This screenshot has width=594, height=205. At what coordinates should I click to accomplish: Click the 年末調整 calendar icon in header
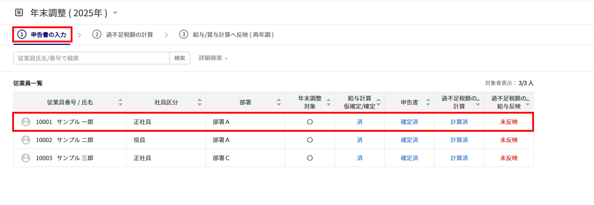tap(19, 13)
